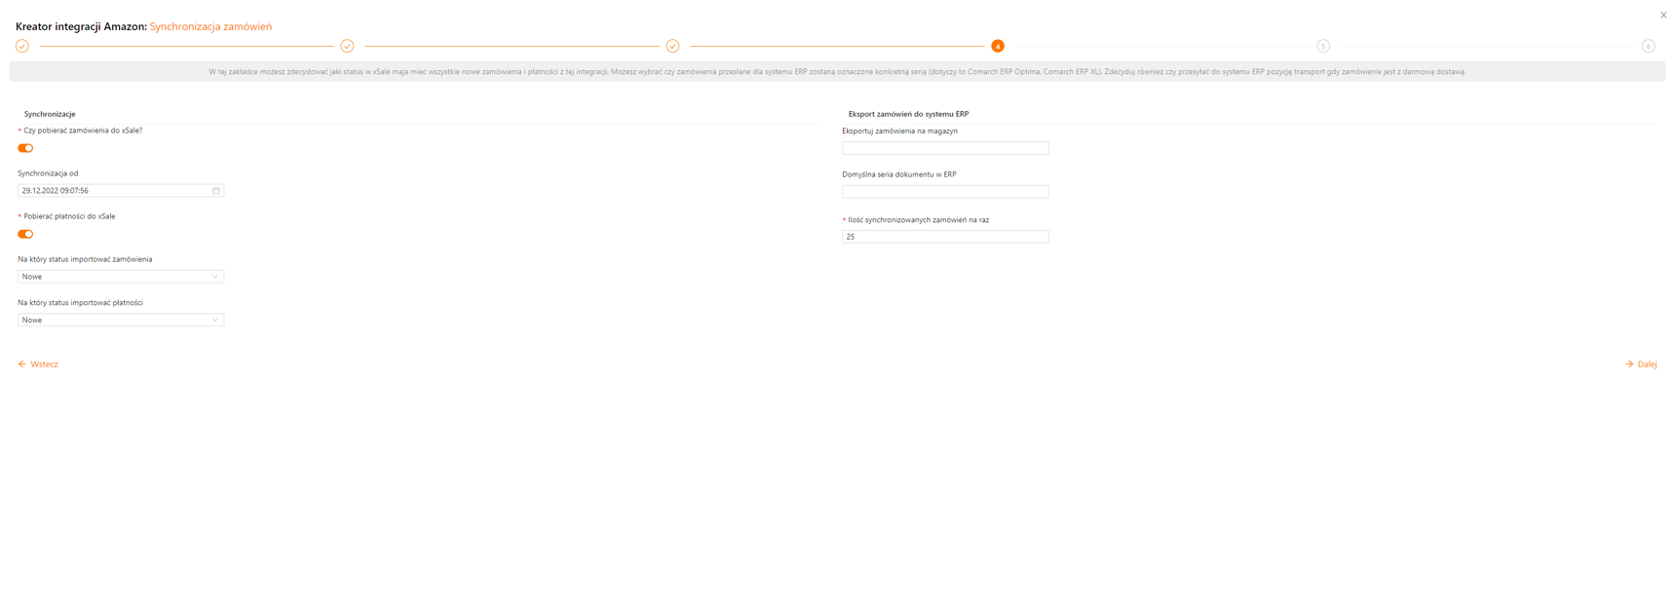Jump to step 5 in wizard

click(1322, 46)
